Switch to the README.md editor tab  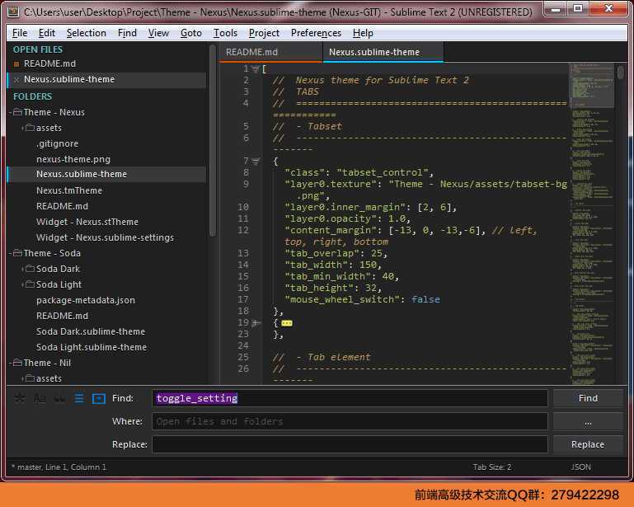click(252, 52)
